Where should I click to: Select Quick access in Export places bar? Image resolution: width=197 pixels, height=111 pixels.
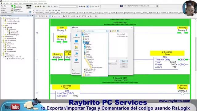[76, 36]
